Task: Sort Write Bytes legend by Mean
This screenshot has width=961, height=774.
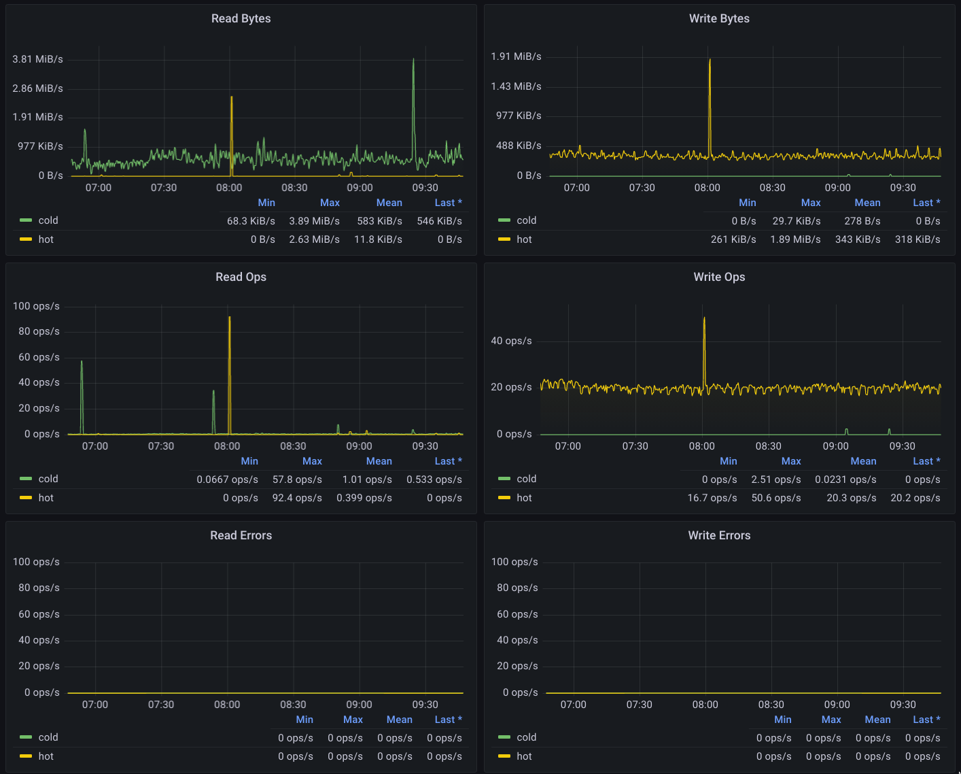Action: pyautogui.click(x=868, y=203)
